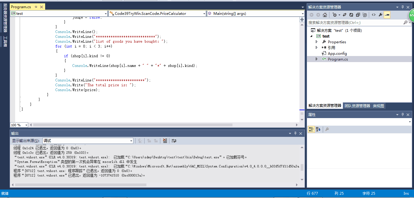The width and height of the screenshot is (414, 198).
Task: Pin the 输出 output panel
Action: 295,133
